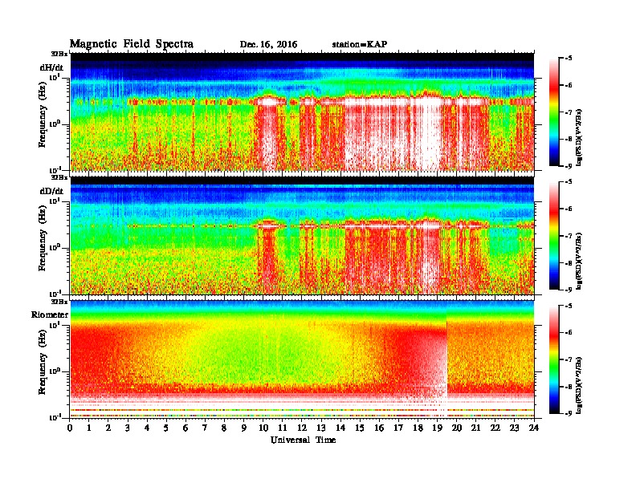Viewport: 636px width, 491px height.
Task: Click hour tick label "6" on time axis
Action: pyautogui.click(x=185, y=428)
